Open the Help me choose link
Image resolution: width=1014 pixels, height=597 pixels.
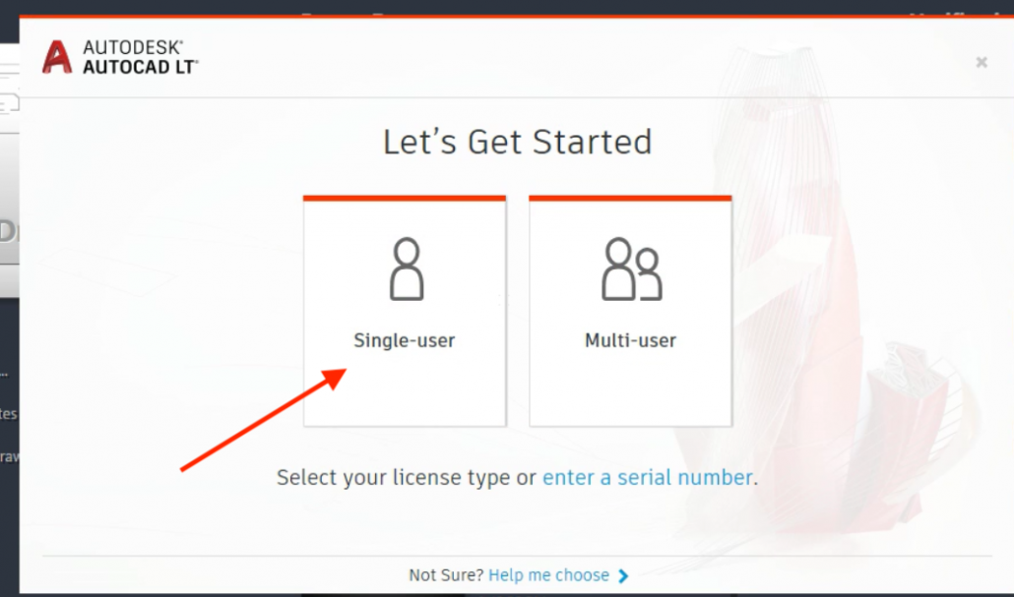pyautogui.click(x=548, y=575)
